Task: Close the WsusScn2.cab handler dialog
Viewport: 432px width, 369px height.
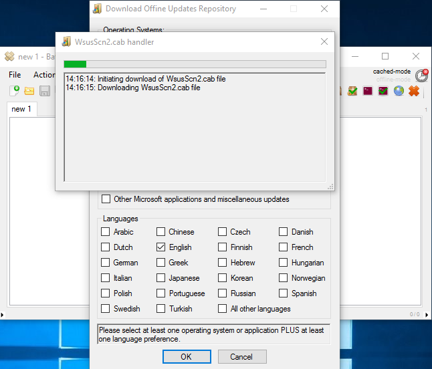Action: pos(324,41)
